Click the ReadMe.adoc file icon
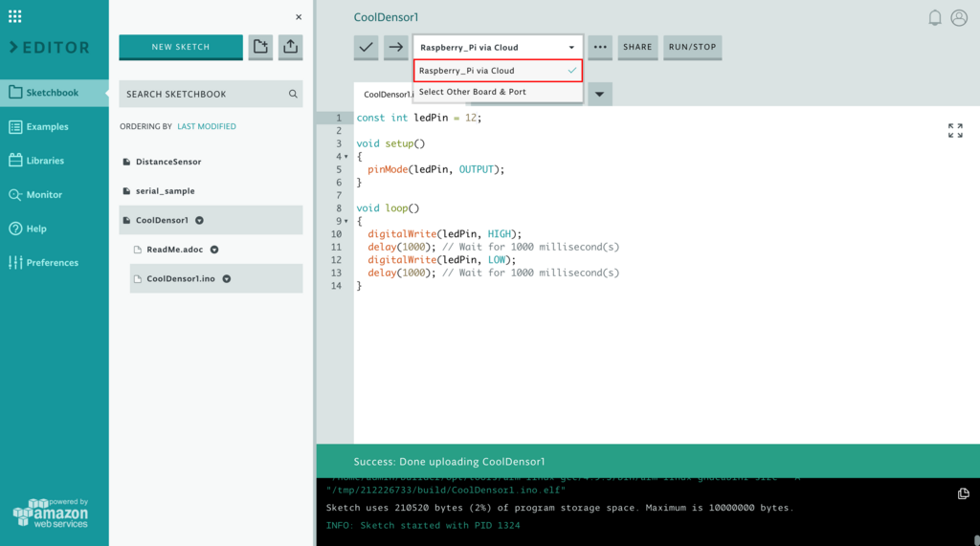This screenshot has height=546, width=980. click(138, 250)
